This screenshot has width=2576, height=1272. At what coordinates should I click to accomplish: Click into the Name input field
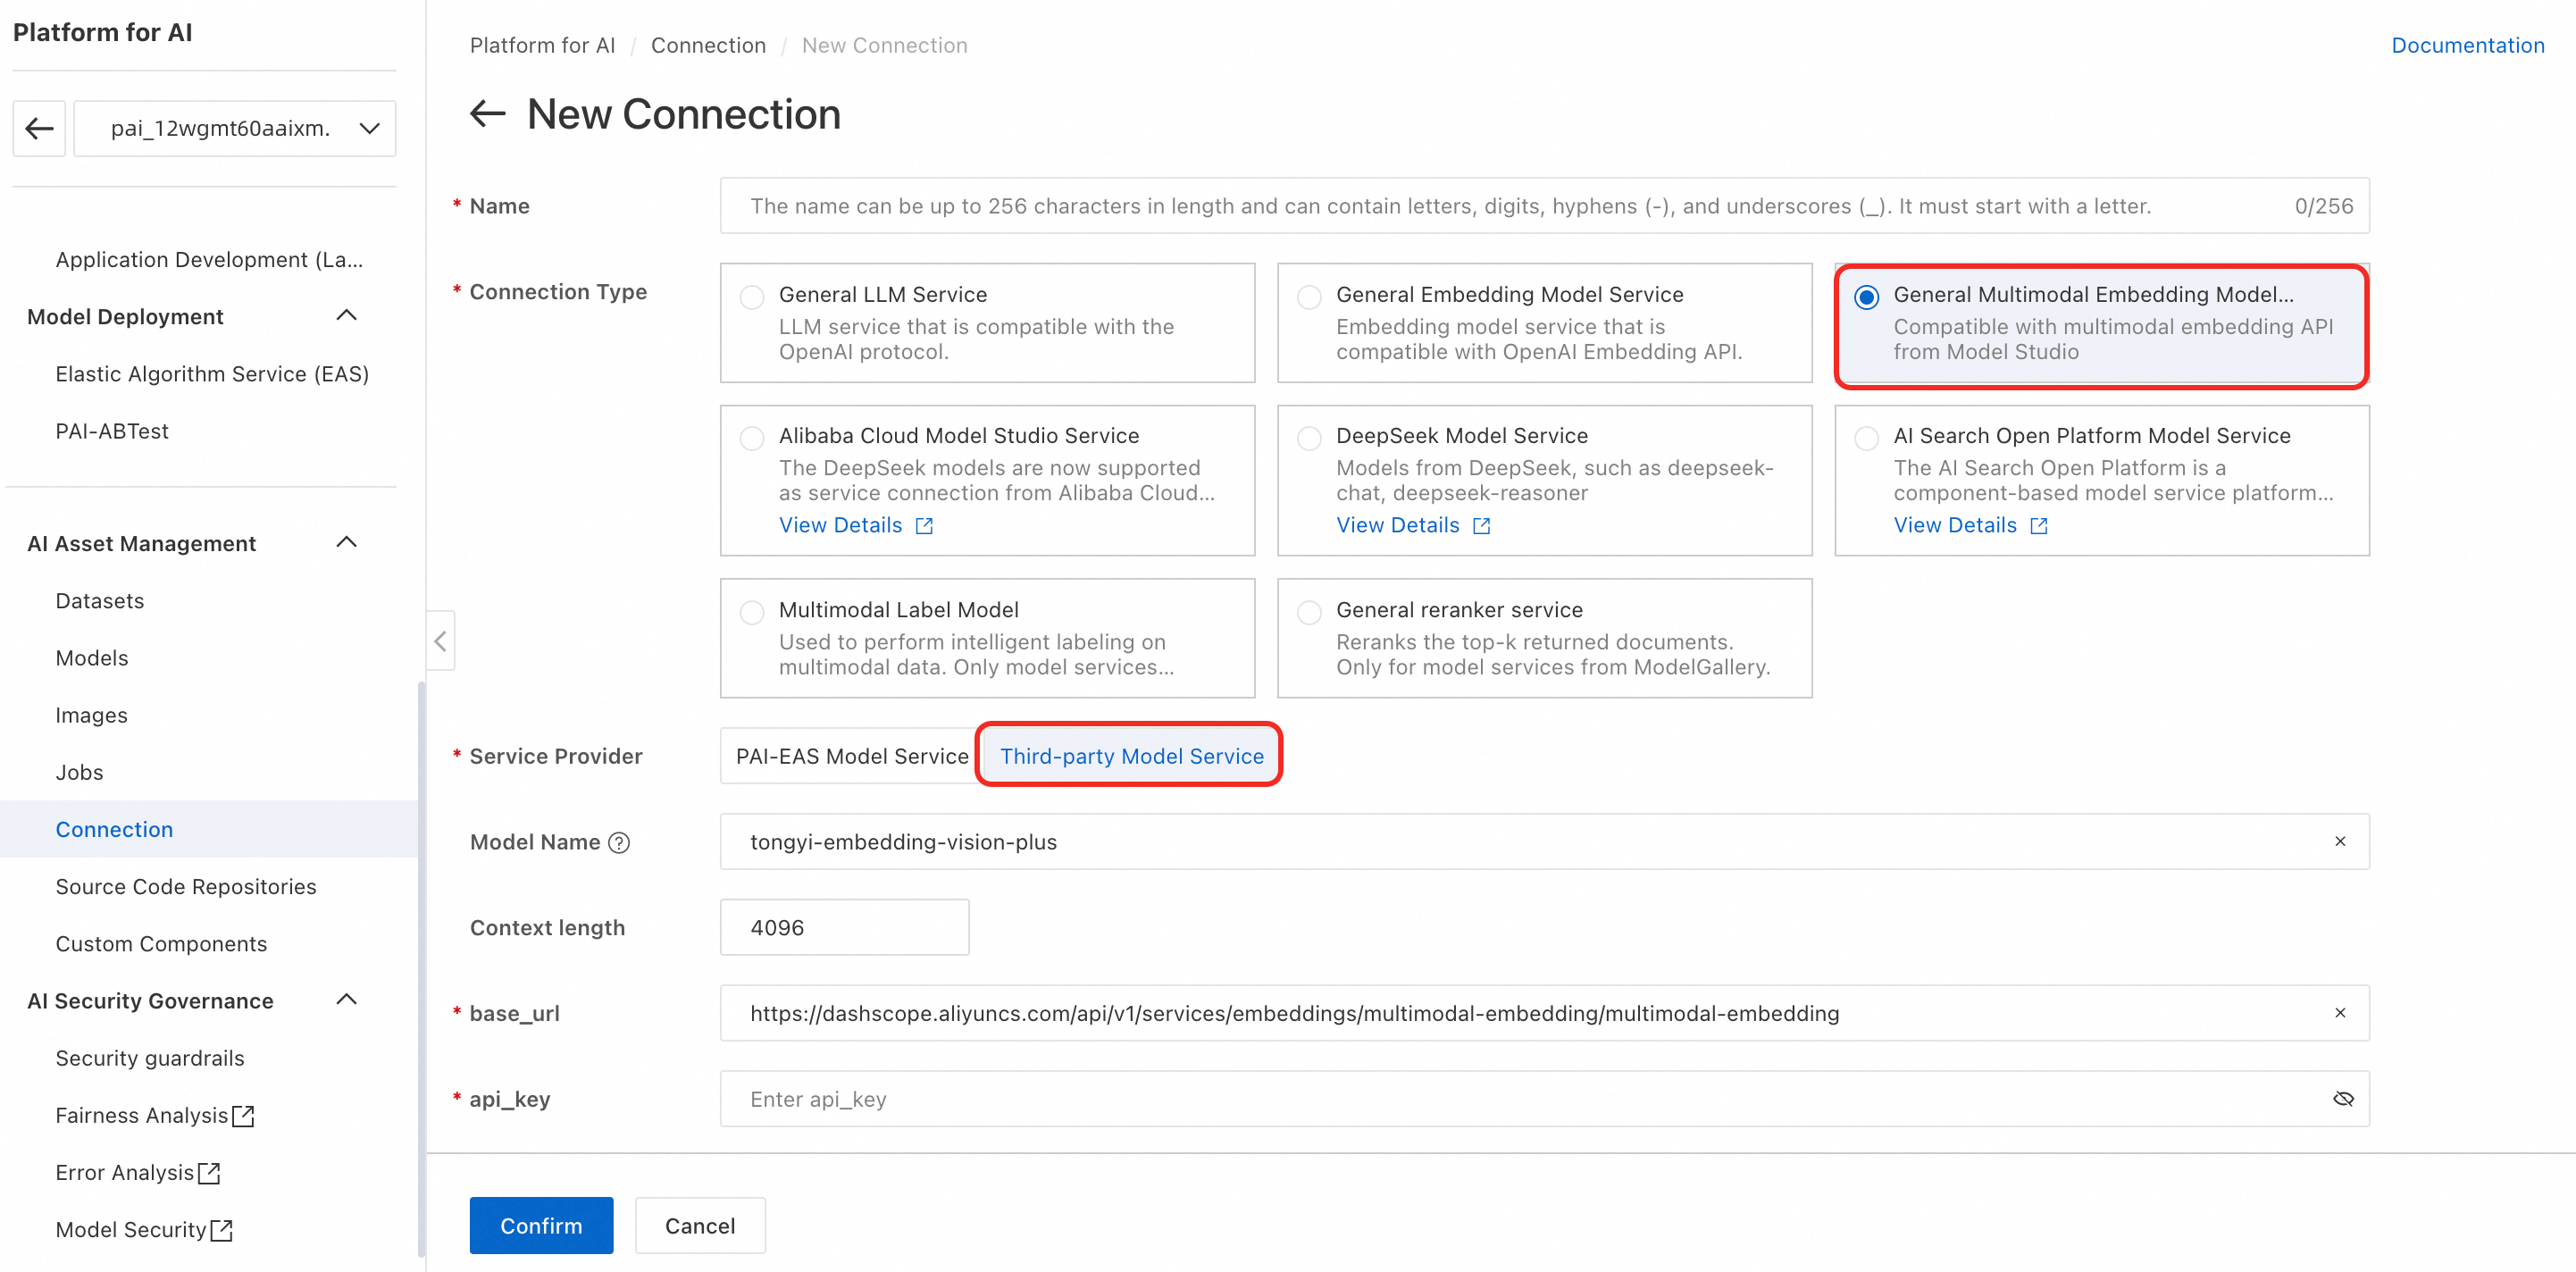(1500, 206)
